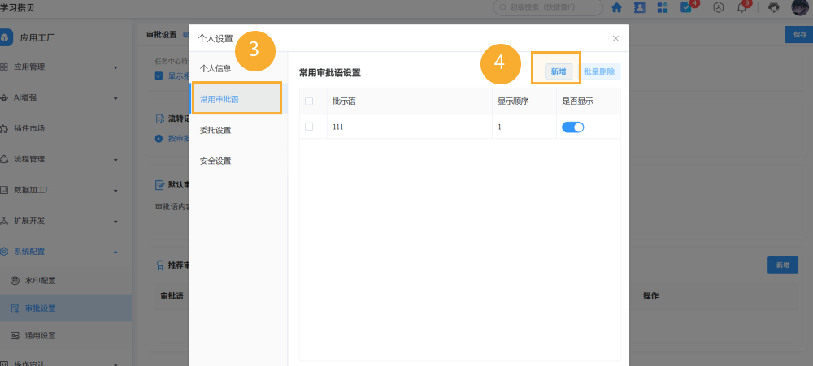
Task: Click the 应用管理 grid icon
Action: pyautogui.click(x=4, y=67)
